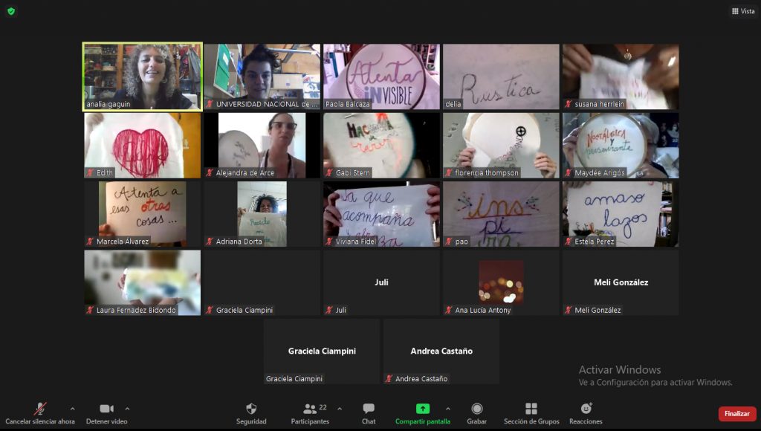The width and height of the screenshot is (761, 431).
Task: Open Sección de Grupos breakout rooms
Action: click(531, 409)
